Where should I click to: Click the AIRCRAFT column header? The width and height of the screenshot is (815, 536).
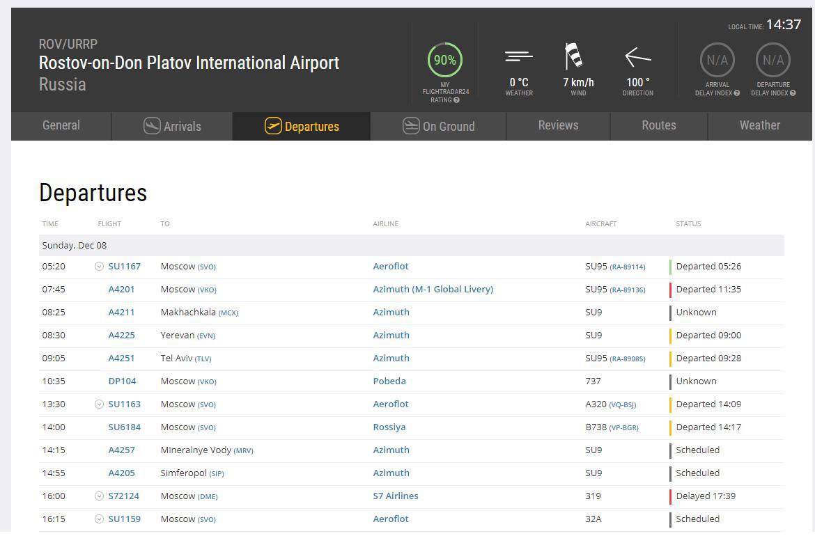click(601, 224)
